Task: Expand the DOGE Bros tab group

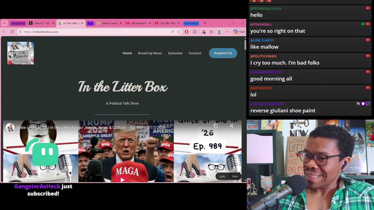Action: click(x=18, y=23)
